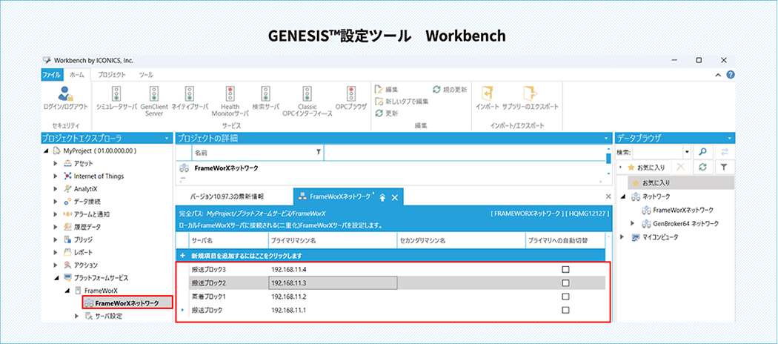Viewport: 778px width, 344px height.
Task: Select FrameWorXネットワーク in the project explorer
Action: [127, 302]
